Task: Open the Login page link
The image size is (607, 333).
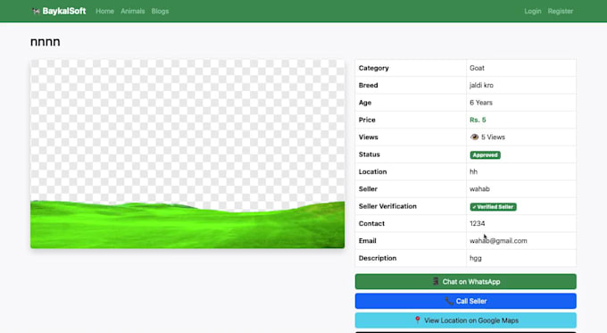Action: tap(533, 12)
